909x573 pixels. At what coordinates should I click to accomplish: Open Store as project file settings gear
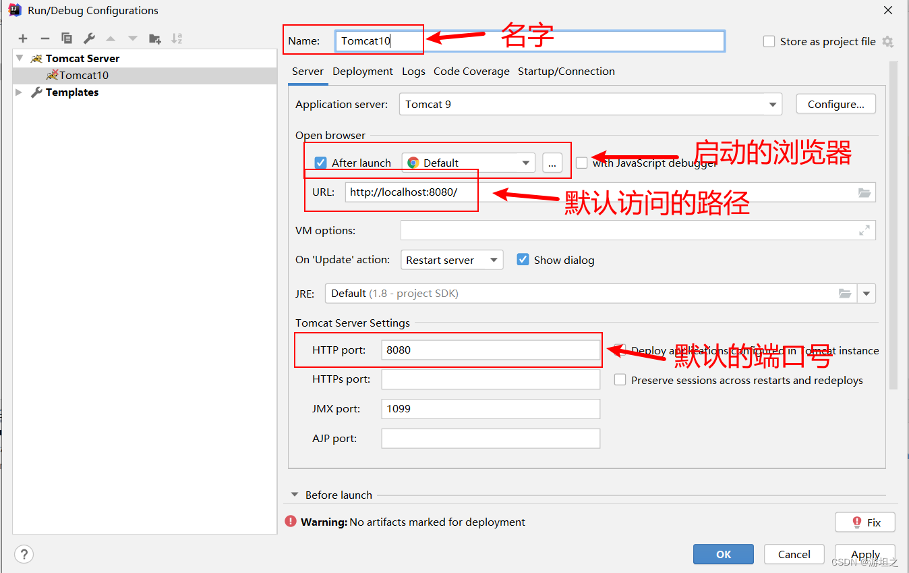pyautogui.click(x=887, y=42)
